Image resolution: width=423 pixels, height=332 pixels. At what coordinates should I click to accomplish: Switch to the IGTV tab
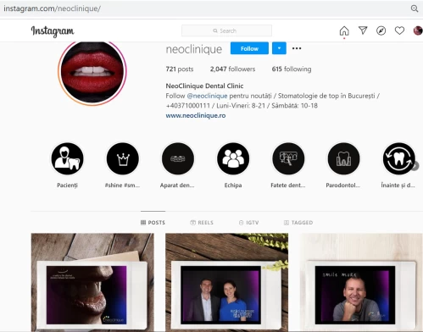[x=248, y=223]
